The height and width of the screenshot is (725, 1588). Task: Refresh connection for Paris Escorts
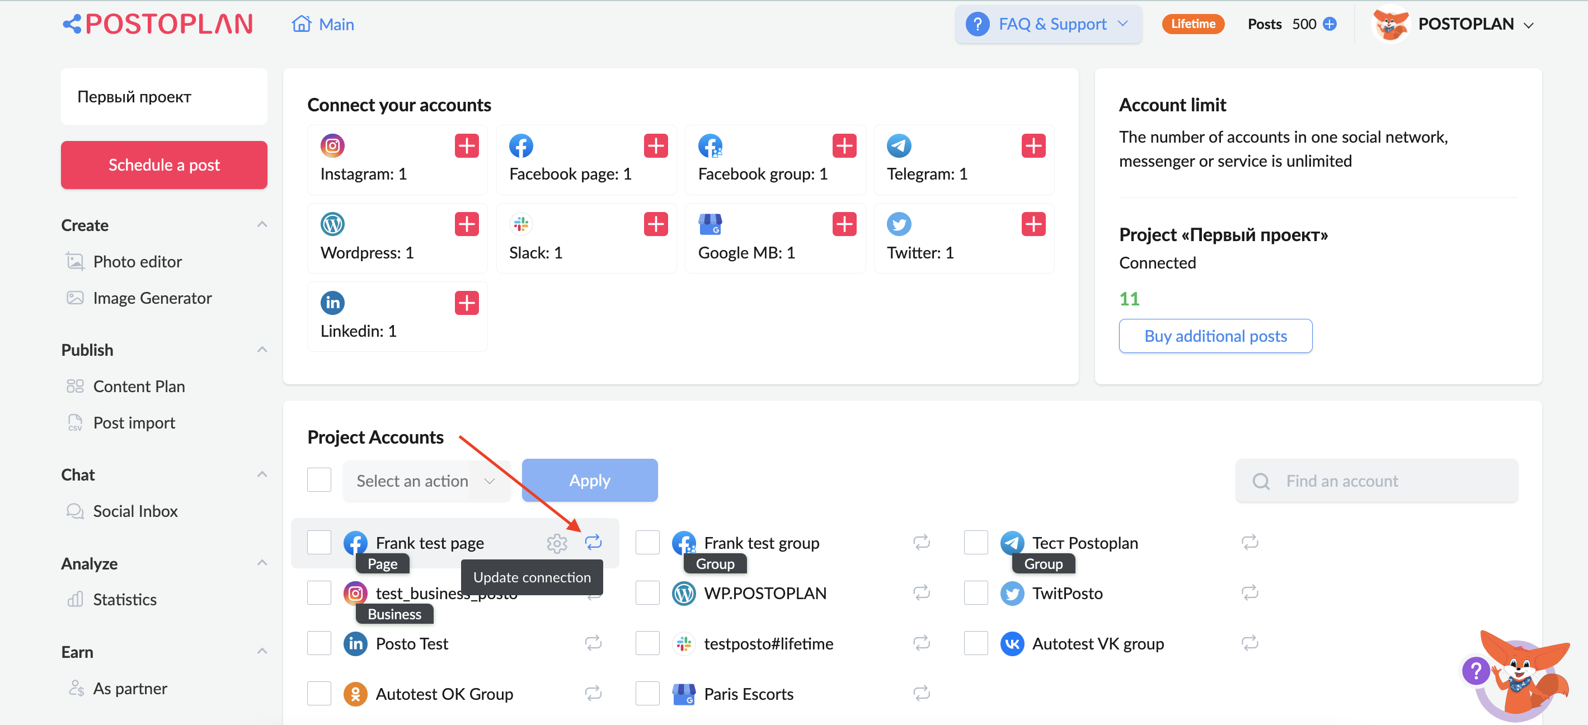click(x=921, y=694)
